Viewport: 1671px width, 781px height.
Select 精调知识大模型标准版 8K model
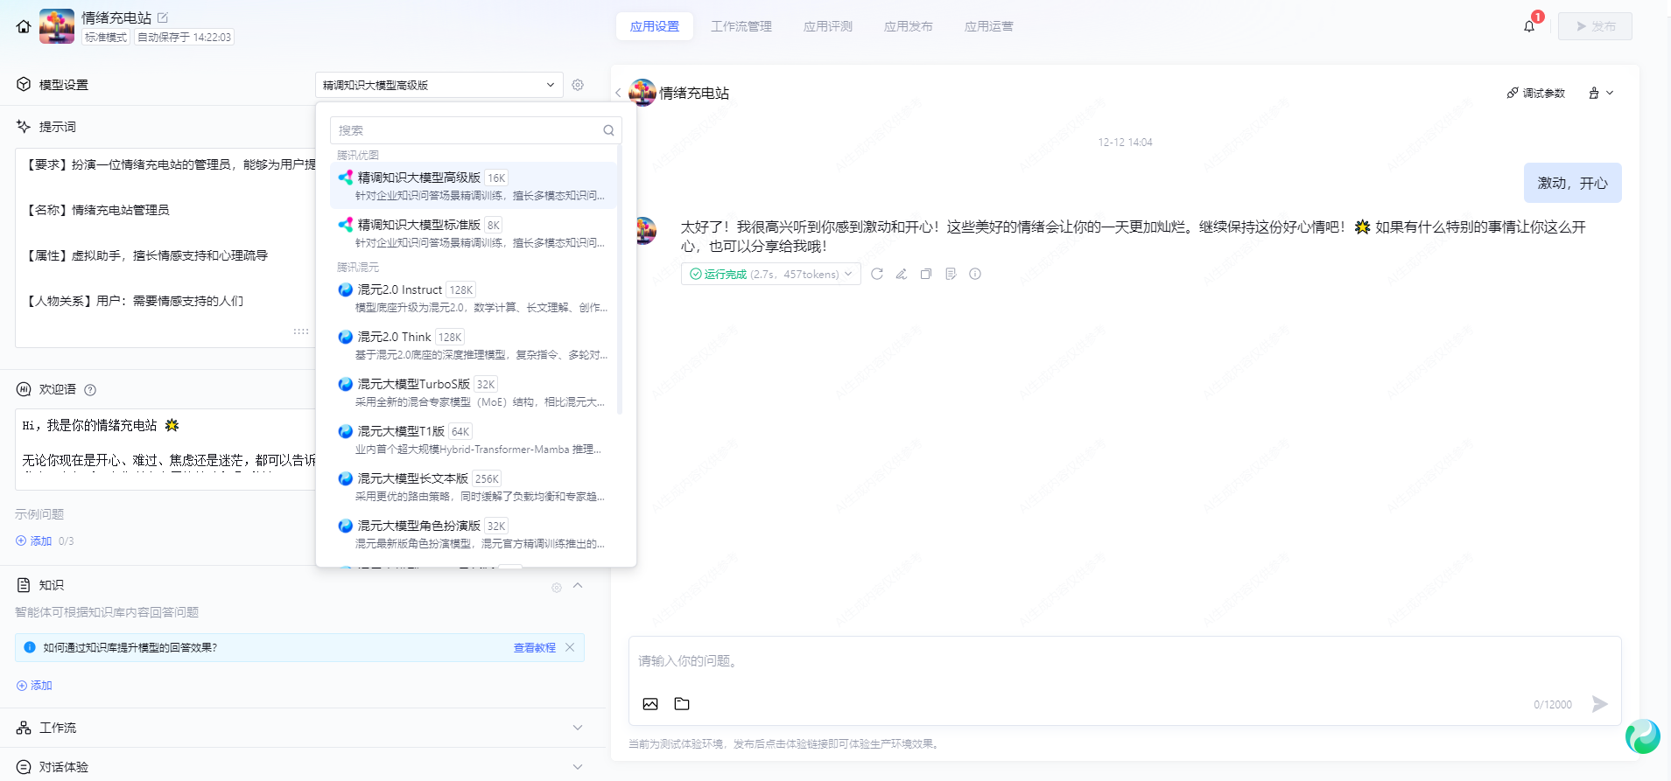[474, 233]
